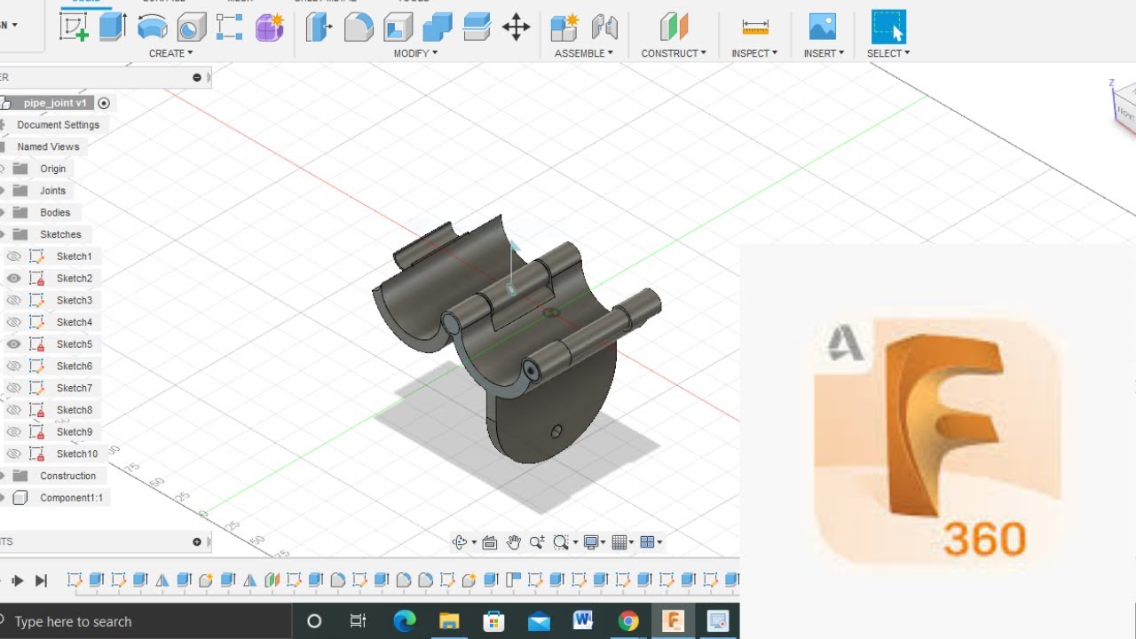Screen dimensions: 1136x639
Task: Select the Sketches folder
Action: tap(60, 234)
